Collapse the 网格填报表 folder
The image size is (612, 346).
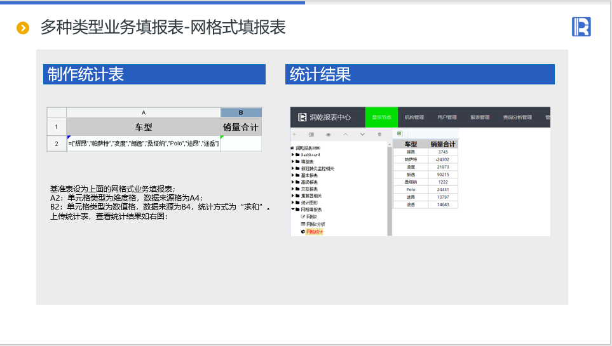[293, 210]
